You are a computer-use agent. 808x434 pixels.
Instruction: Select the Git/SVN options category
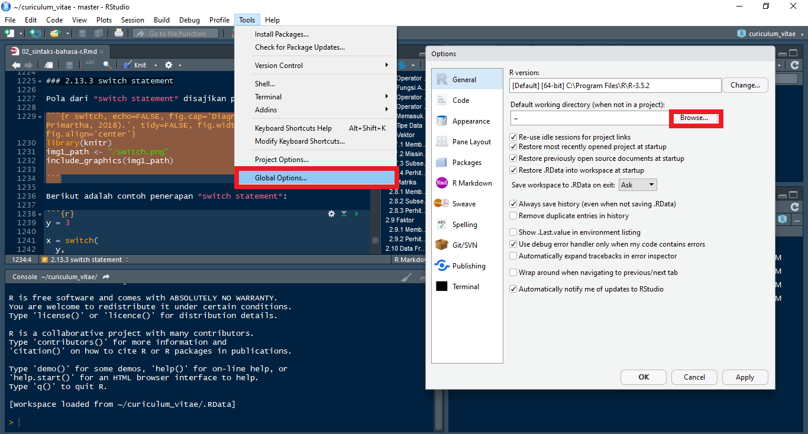coord(464,245)
